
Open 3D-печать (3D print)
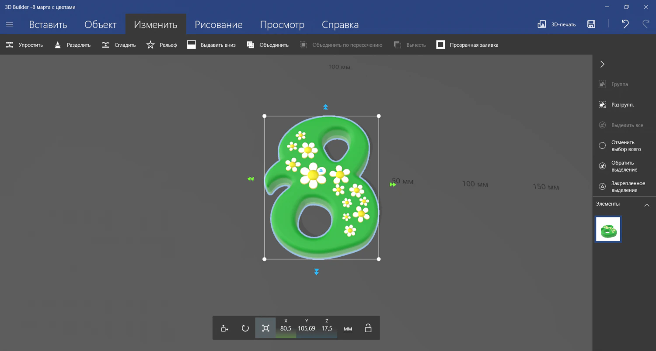tap(556, 24)
